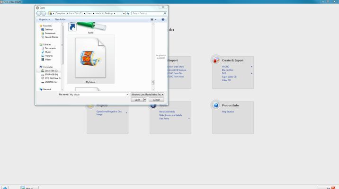Image resolution: width=339 pixels, height=189 pixels.
Task: Select the DVD RW Drive in navigation pane
Action: (51, 78)
